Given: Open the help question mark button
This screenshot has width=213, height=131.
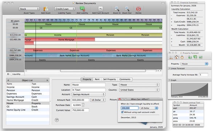Looking at the screenshot, I should (x=57, y=120).
